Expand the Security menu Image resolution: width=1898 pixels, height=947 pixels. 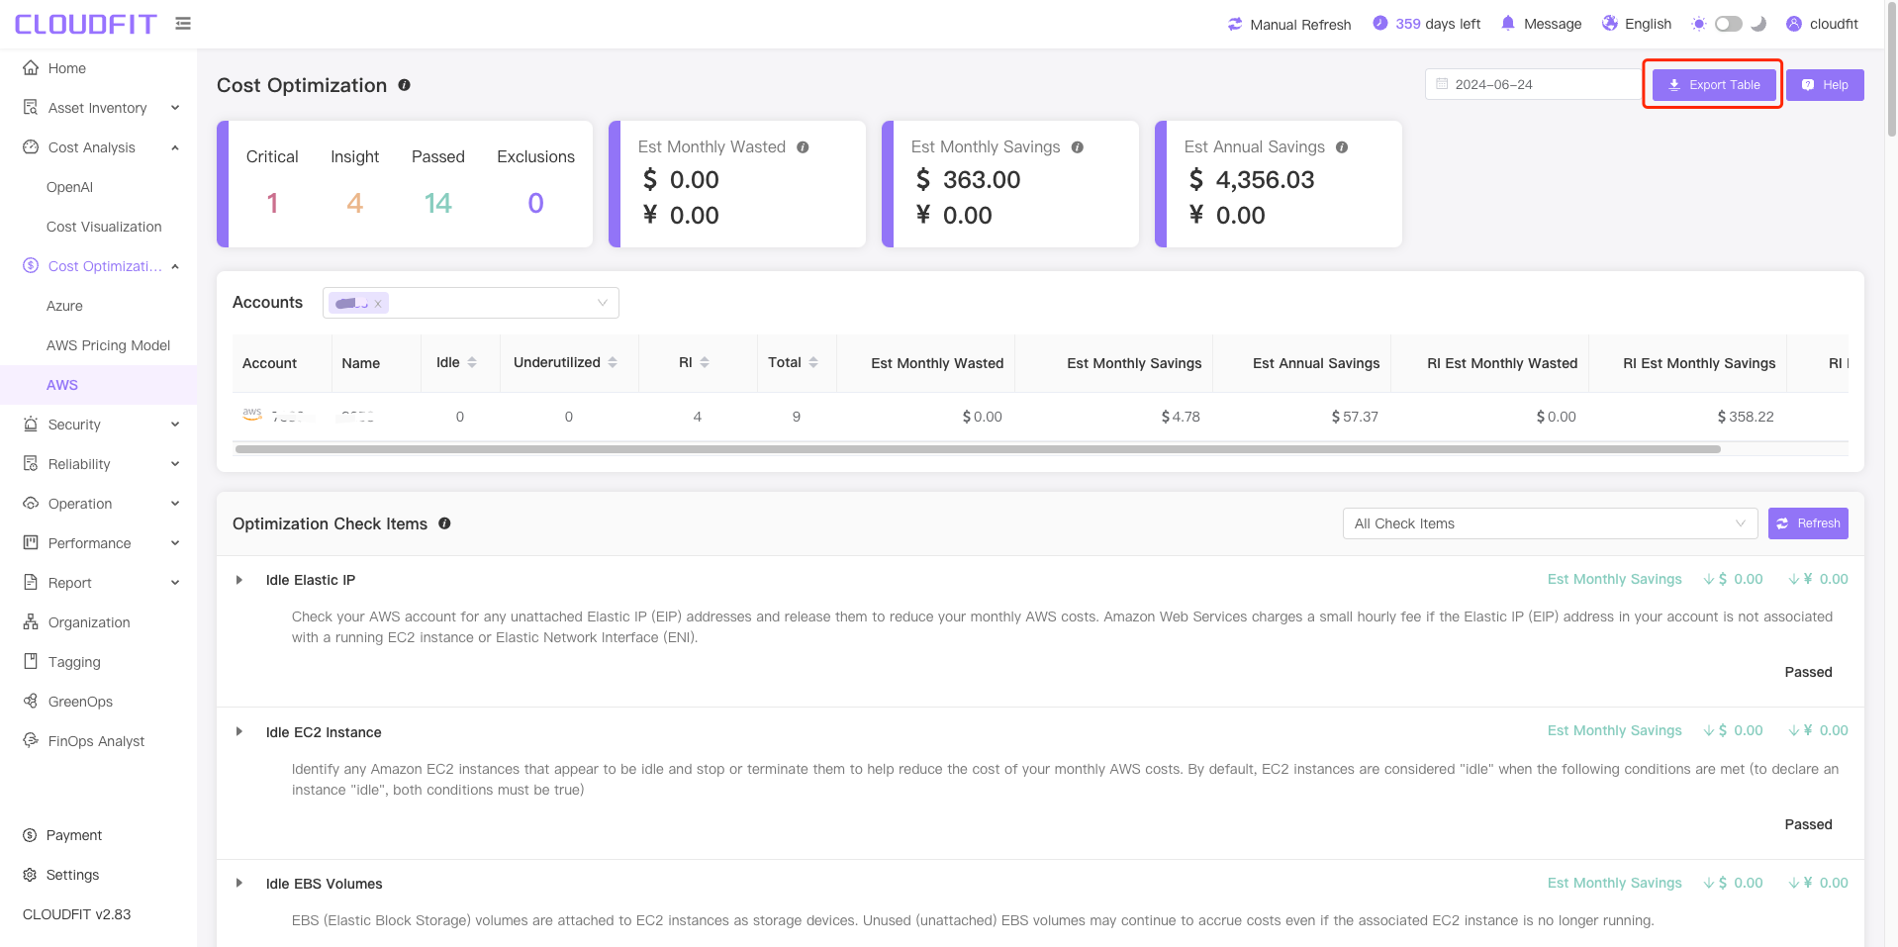(175, 425)
